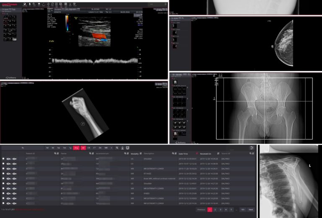Image resolution: width=322 pixels, height=218 pixels.
Task: Check the checkbox for the RT KNEE study
Action: tap(3, 174)
